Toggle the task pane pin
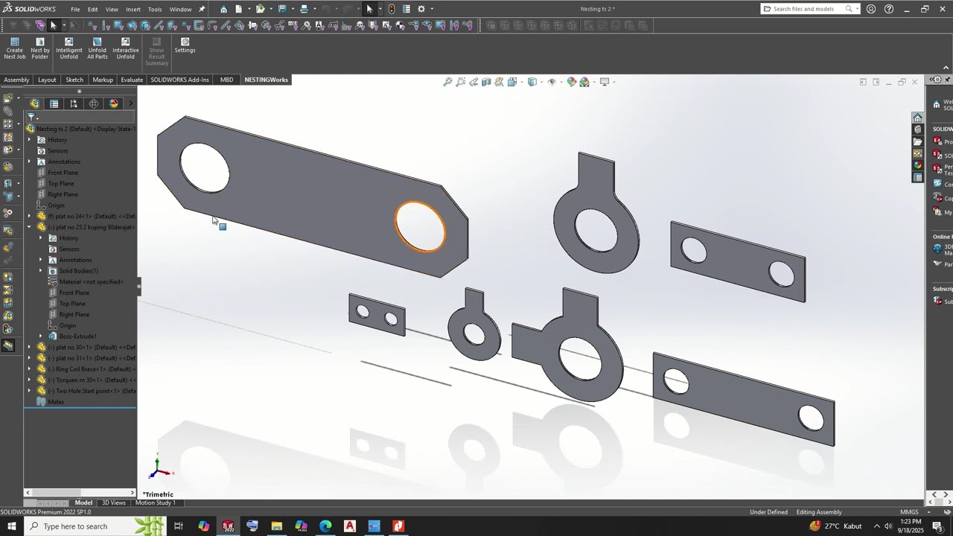The width and height of the screenshot is (953, 536). click(x=949, y=80)
